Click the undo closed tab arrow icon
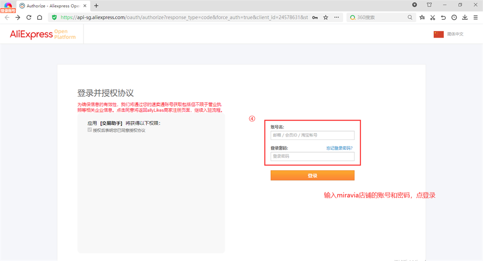483x261 pixels. pyautogui.click(x=443, y=17)
